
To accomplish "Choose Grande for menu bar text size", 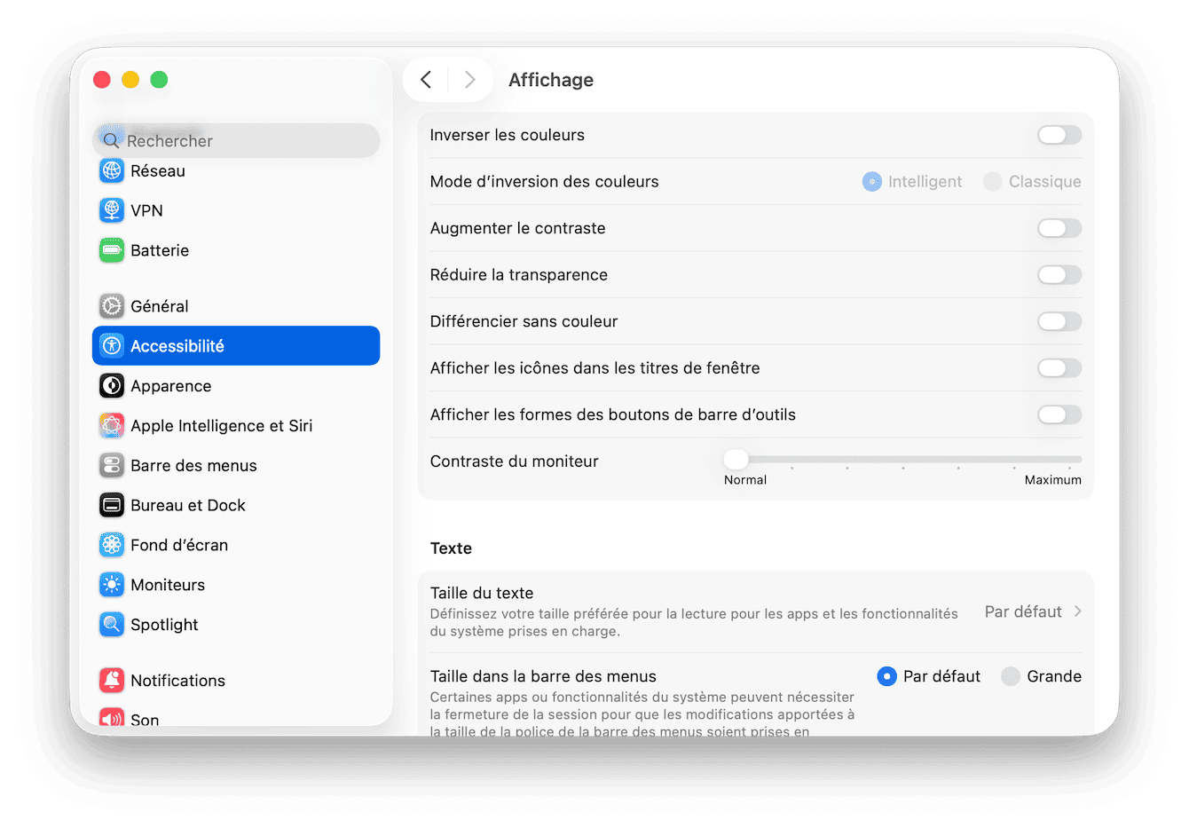I will click(x=1011, y=675).
